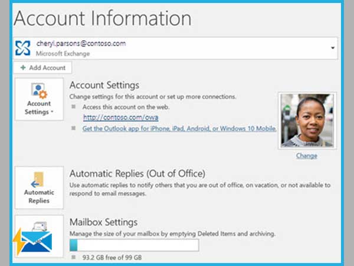Click the '93.2 GB free of 99 GB' text
Image resolution: width=354 pixels, height=266 pixels.
pos(112,258)
